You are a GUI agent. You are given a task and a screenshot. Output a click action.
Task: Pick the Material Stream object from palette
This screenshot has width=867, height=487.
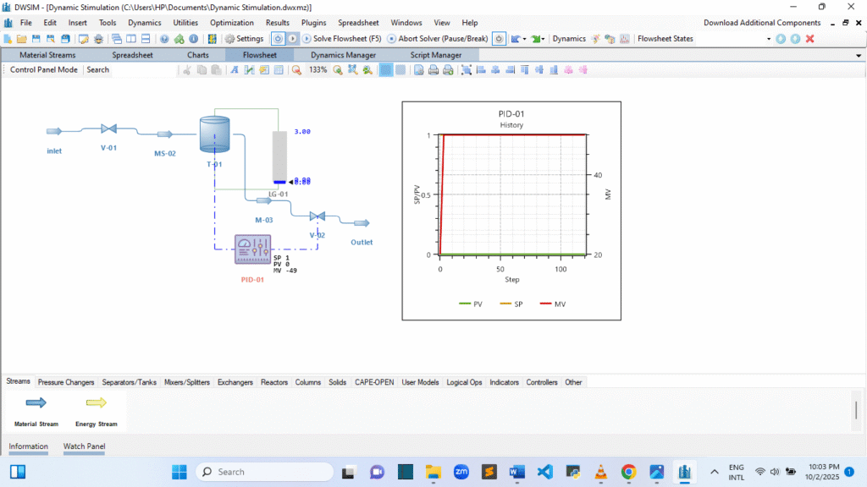36,403
